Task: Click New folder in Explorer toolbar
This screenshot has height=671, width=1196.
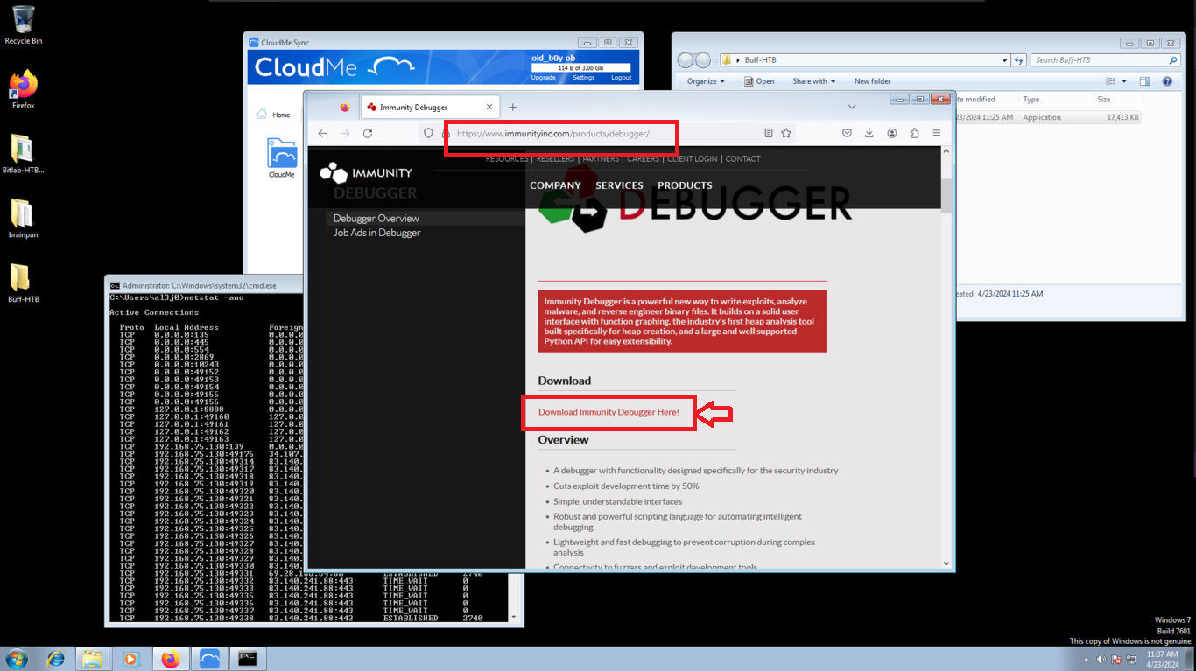Action: [872, 81]
